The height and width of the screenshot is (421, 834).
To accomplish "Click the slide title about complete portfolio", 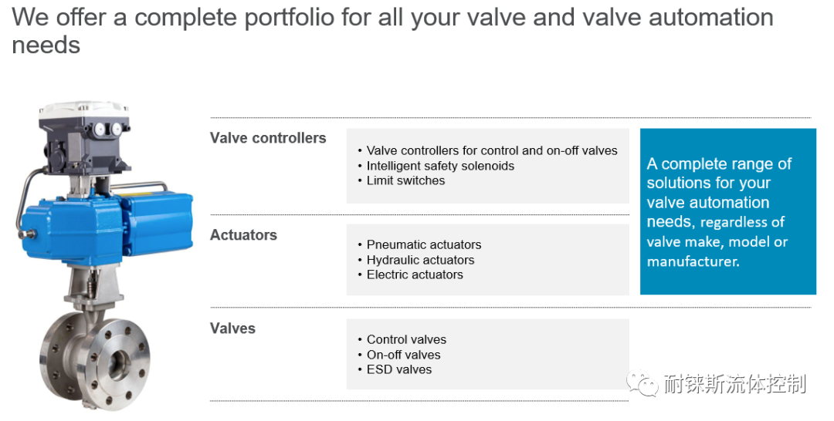I will click(392, 31).
